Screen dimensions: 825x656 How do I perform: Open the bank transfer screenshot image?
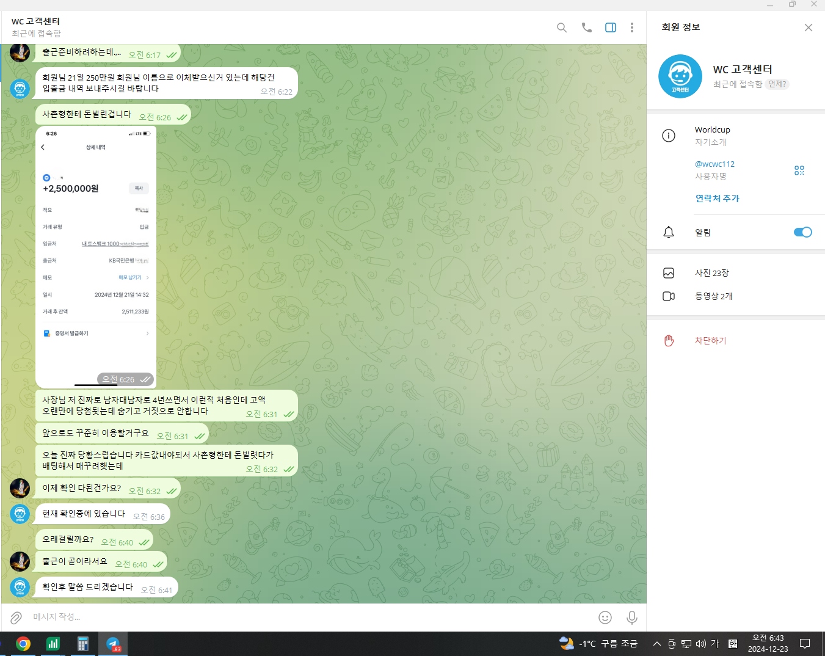pyautogui.click(x=96, y=257)
